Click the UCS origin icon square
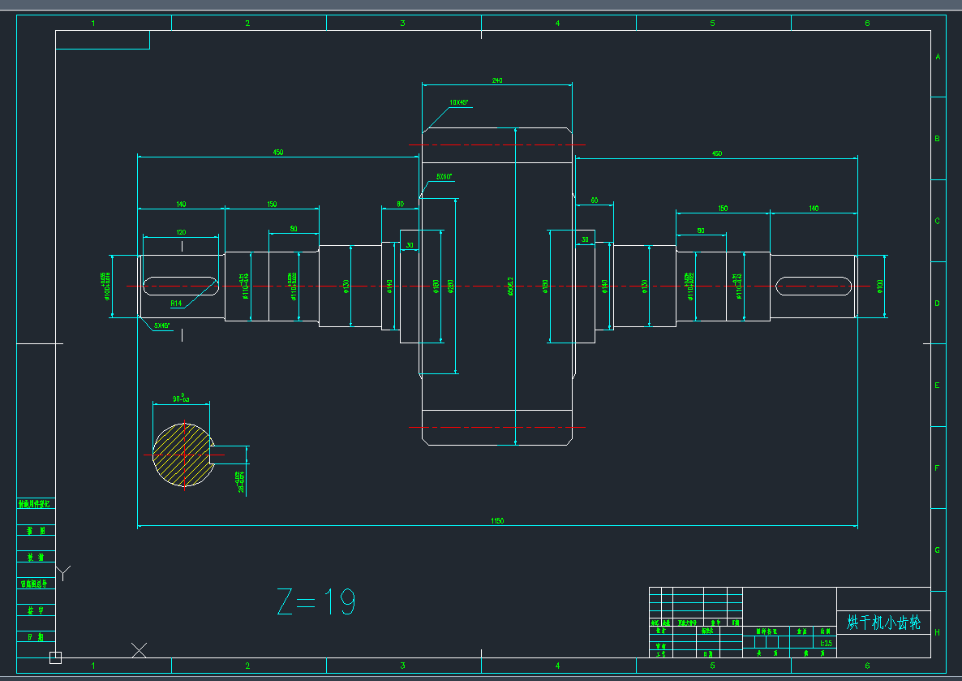This screenshot has width=962, height=681. [x=55, y=657]
